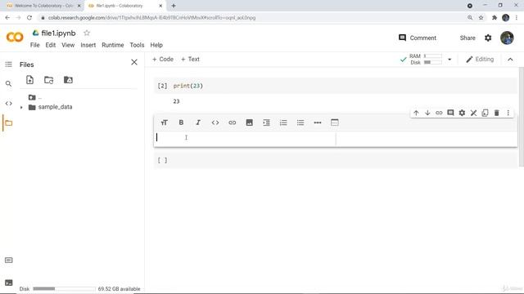Open the Colab logo home link
Image resolution: width=524 pixels, height=294 pixels.
pos(15,37)
